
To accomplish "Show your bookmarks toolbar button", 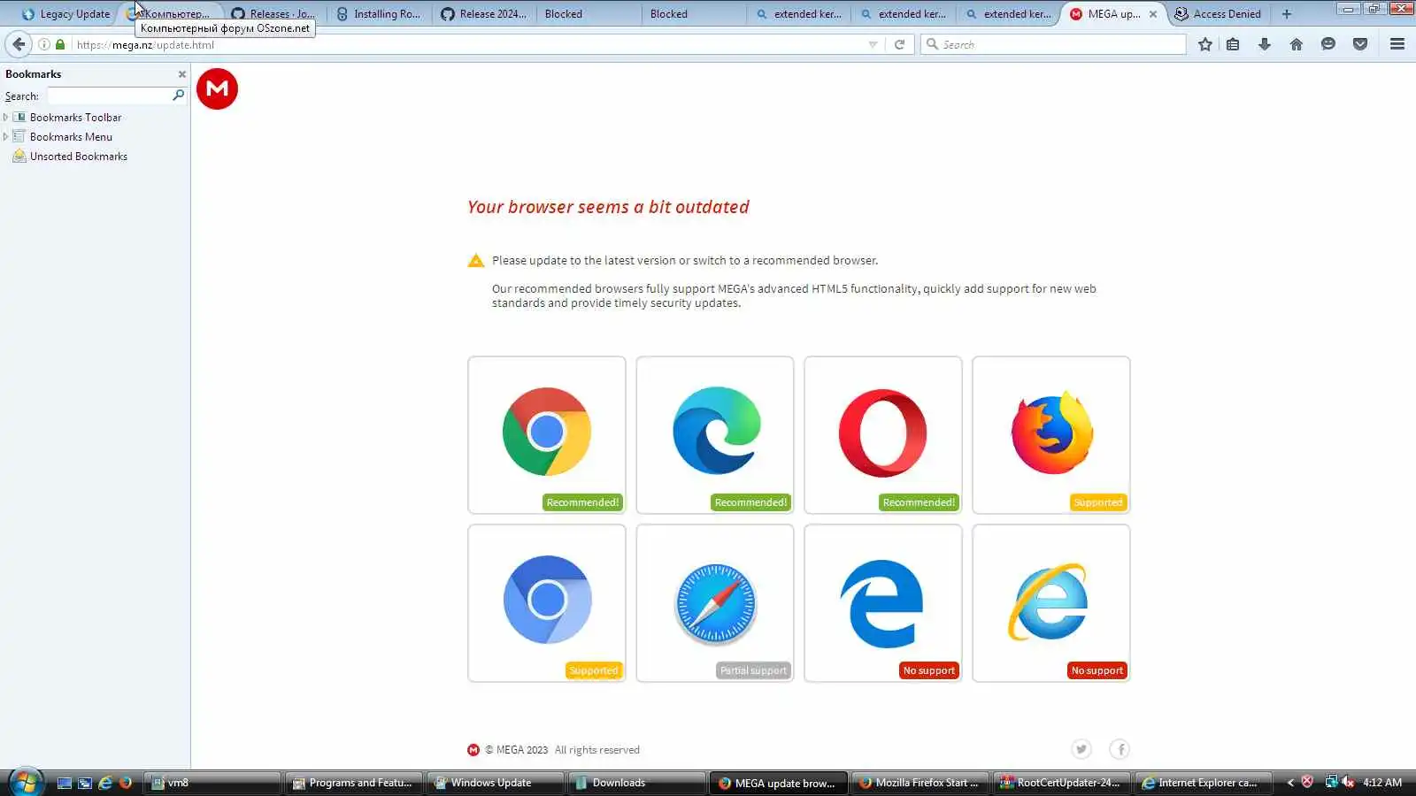I will coord(1233,44).
